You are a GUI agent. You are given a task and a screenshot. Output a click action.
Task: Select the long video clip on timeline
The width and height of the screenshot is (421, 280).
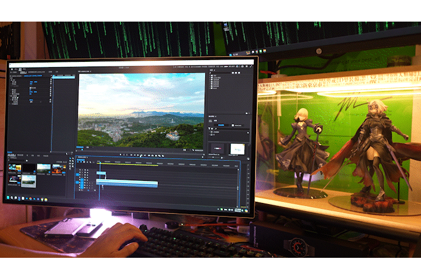click(x=127, y=181)
